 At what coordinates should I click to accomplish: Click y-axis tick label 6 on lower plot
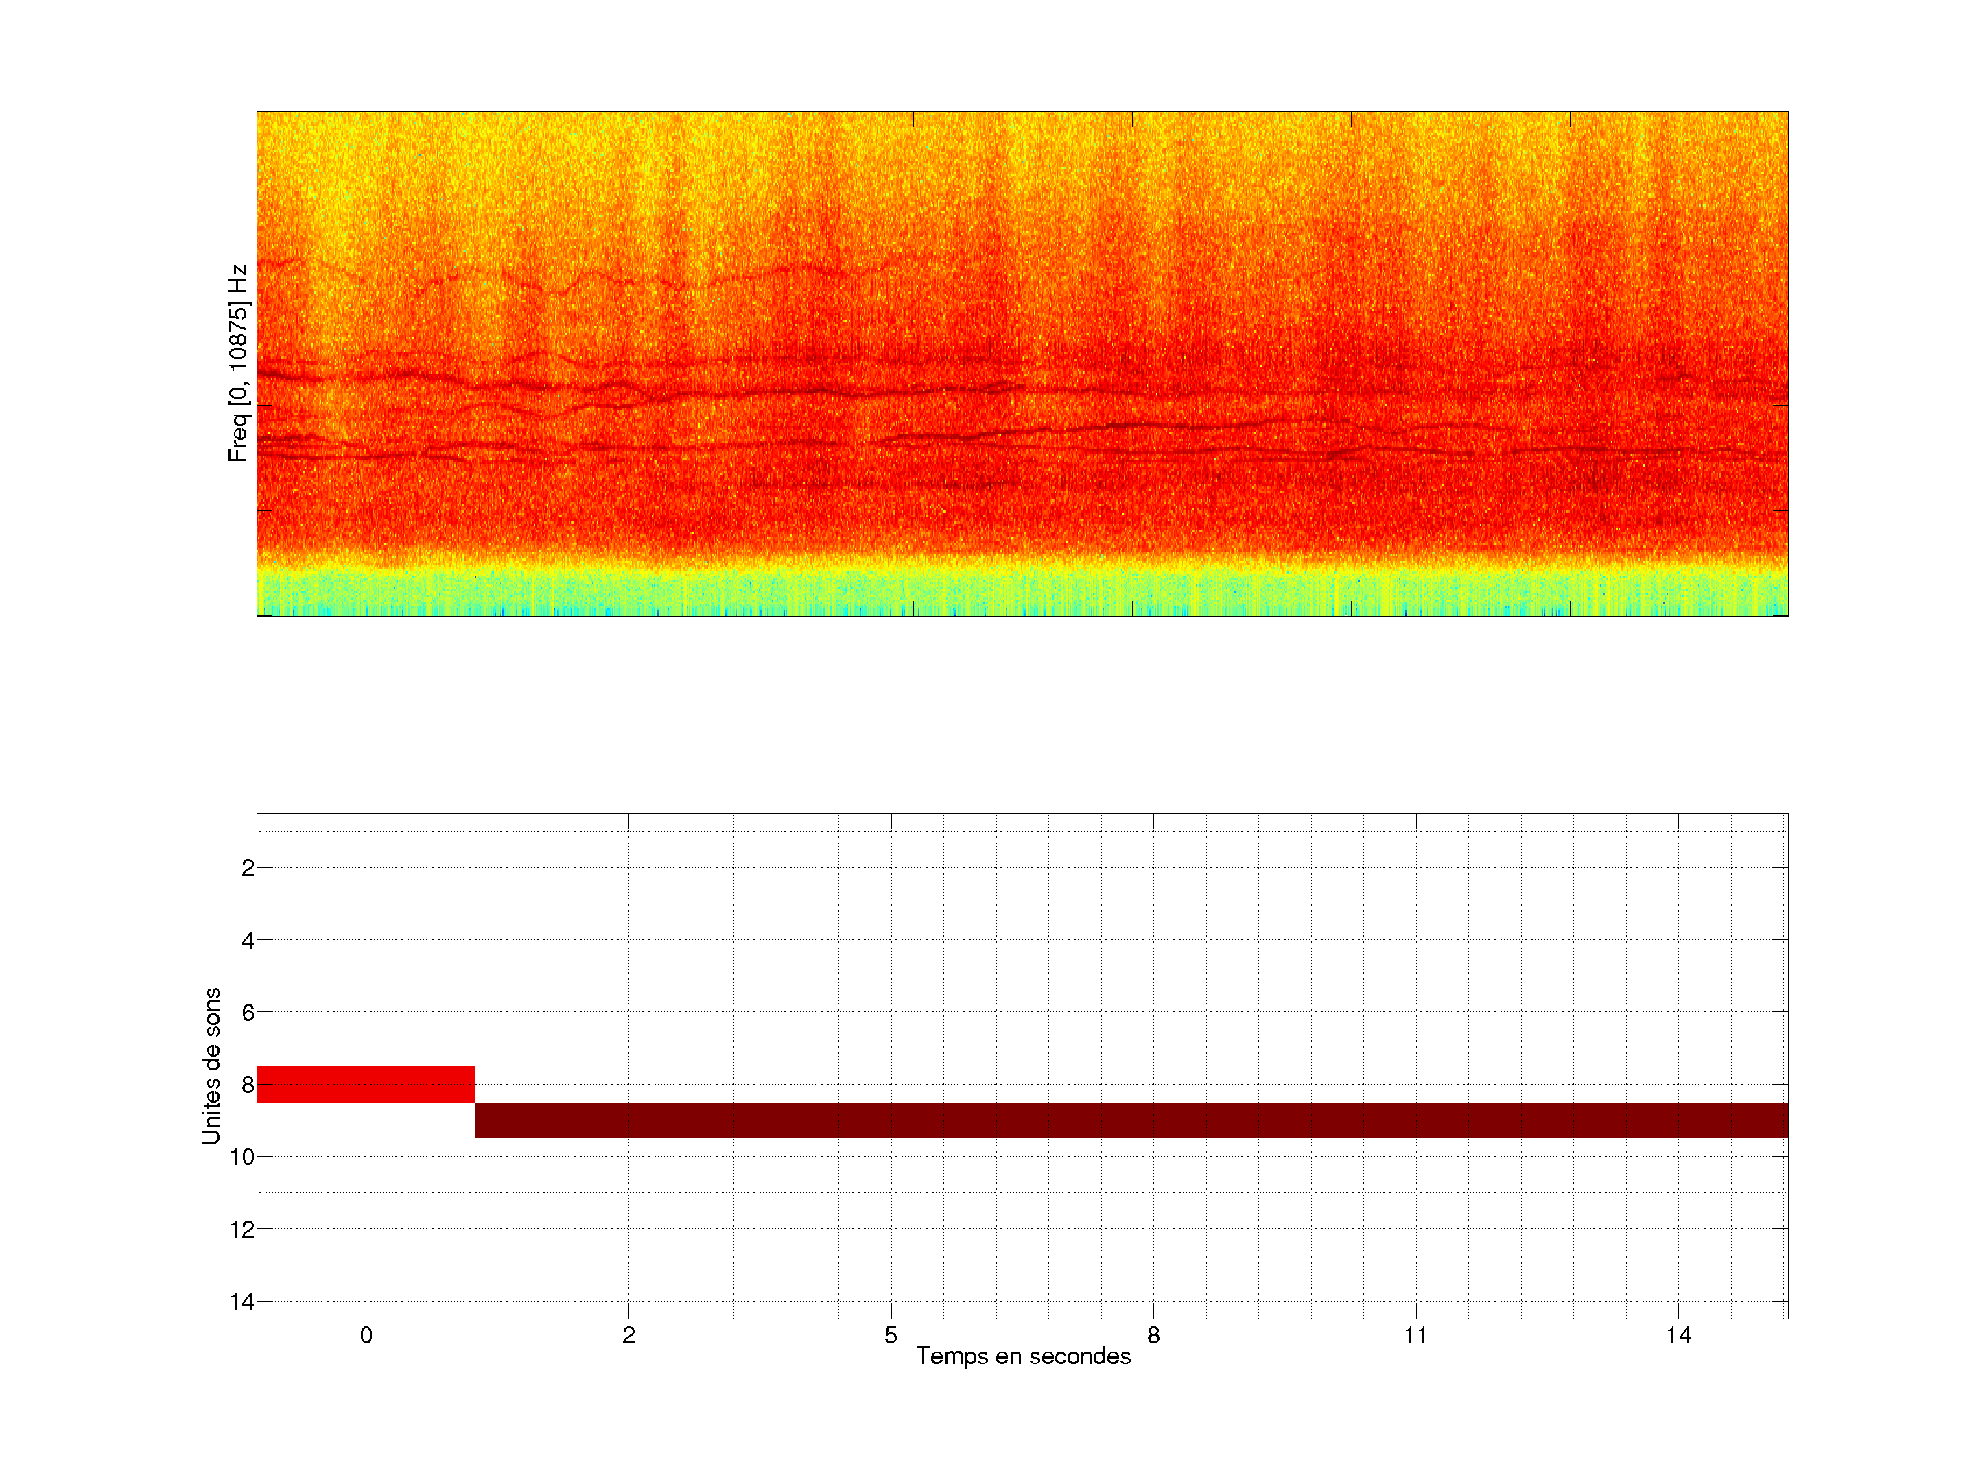click(x=248, y=1013)
